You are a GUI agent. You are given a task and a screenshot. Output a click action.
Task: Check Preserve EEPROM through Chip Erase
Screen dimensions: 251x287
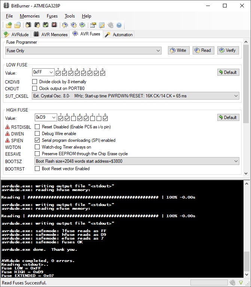[37, 153]
